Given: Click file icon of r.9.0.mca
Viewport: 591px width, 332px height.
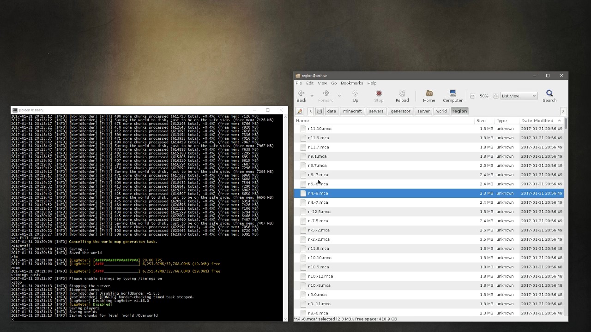Looking at the screenshot, I should 303,295.
